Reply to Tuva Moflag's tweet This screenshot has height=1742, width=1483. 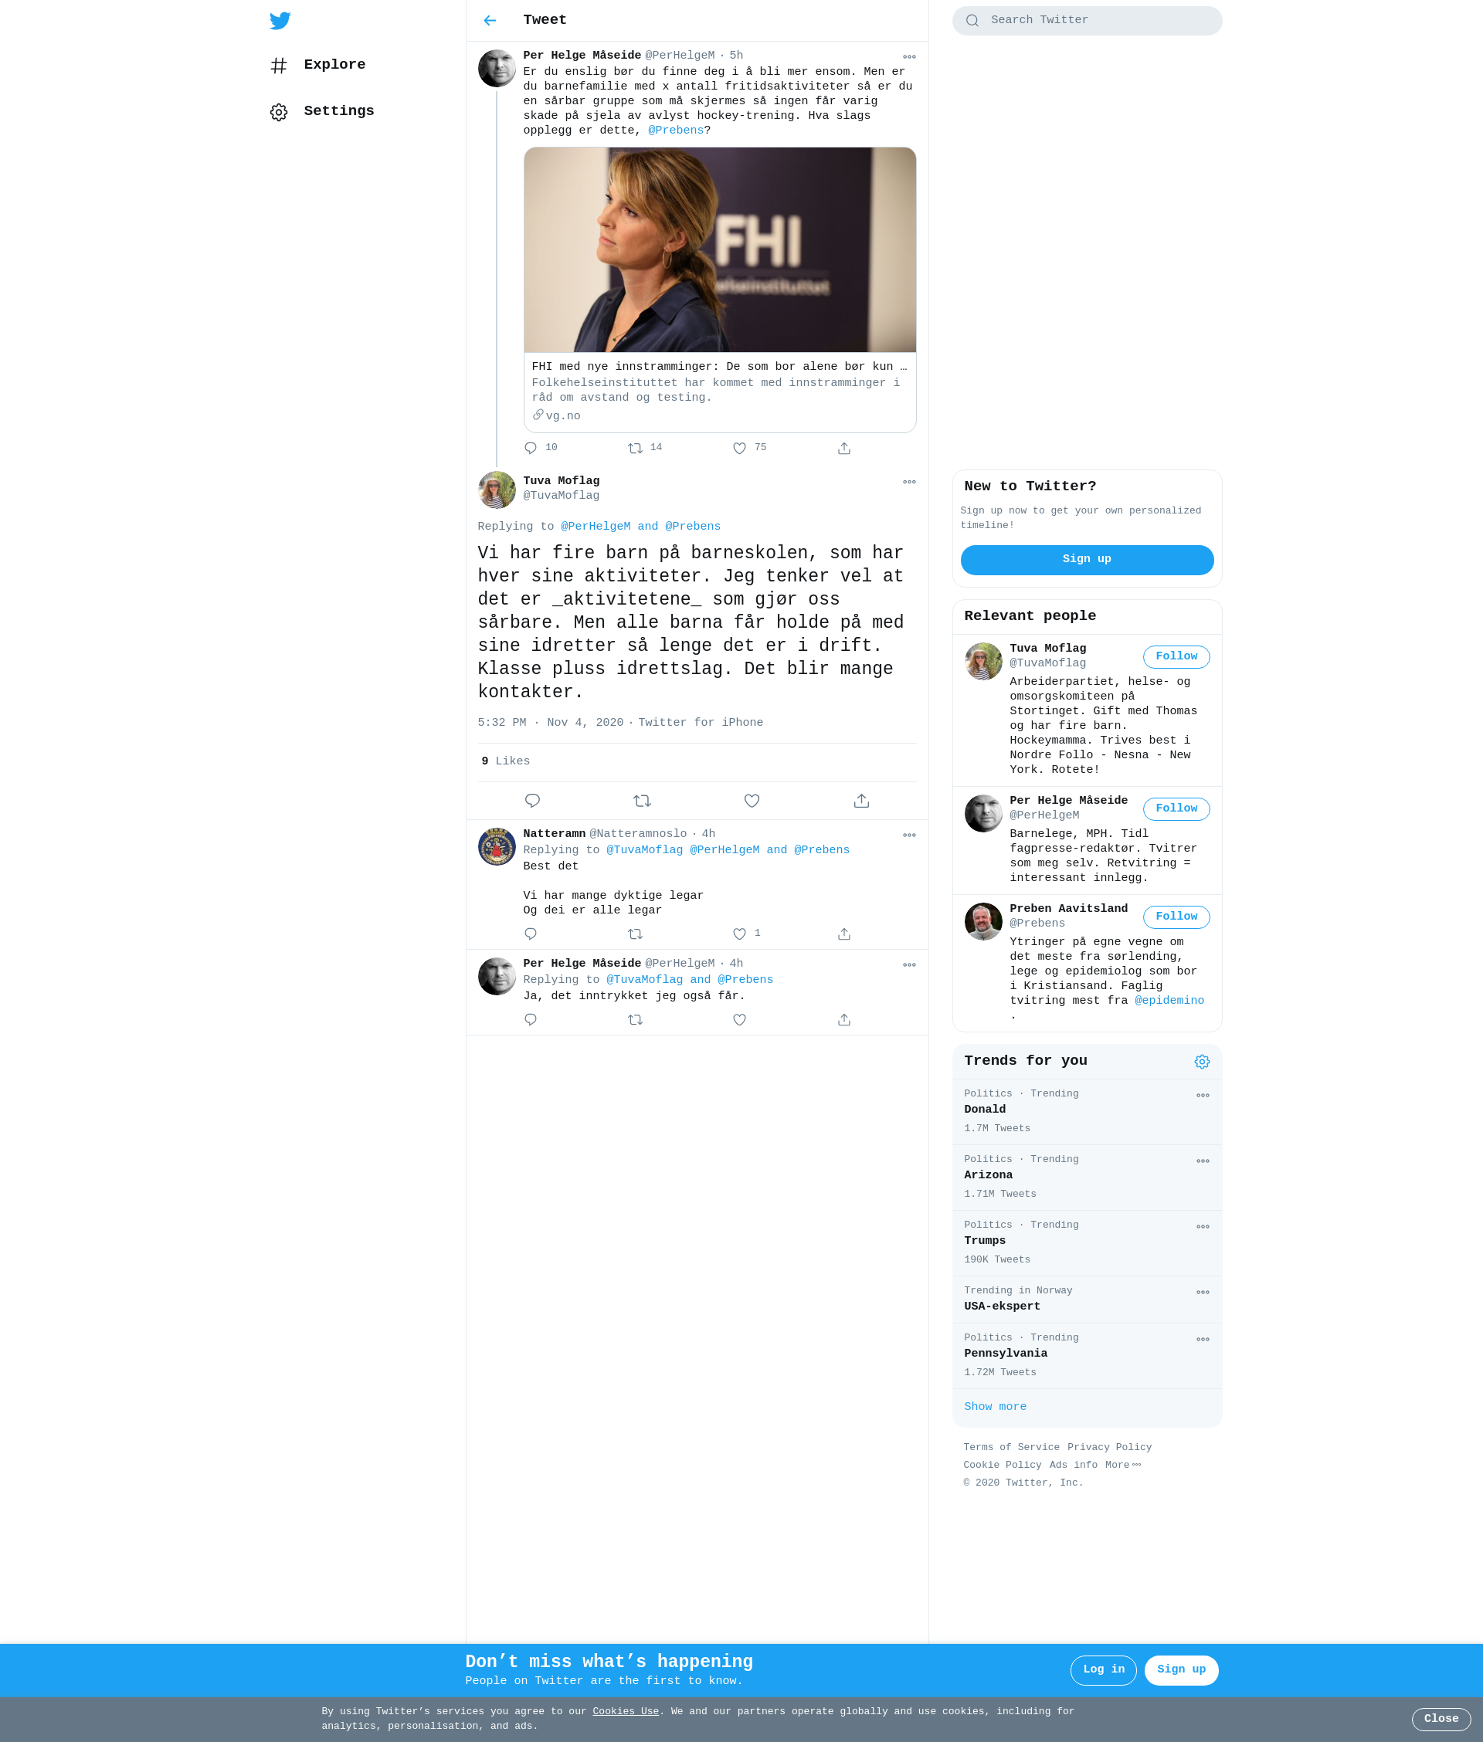[532, 801]
